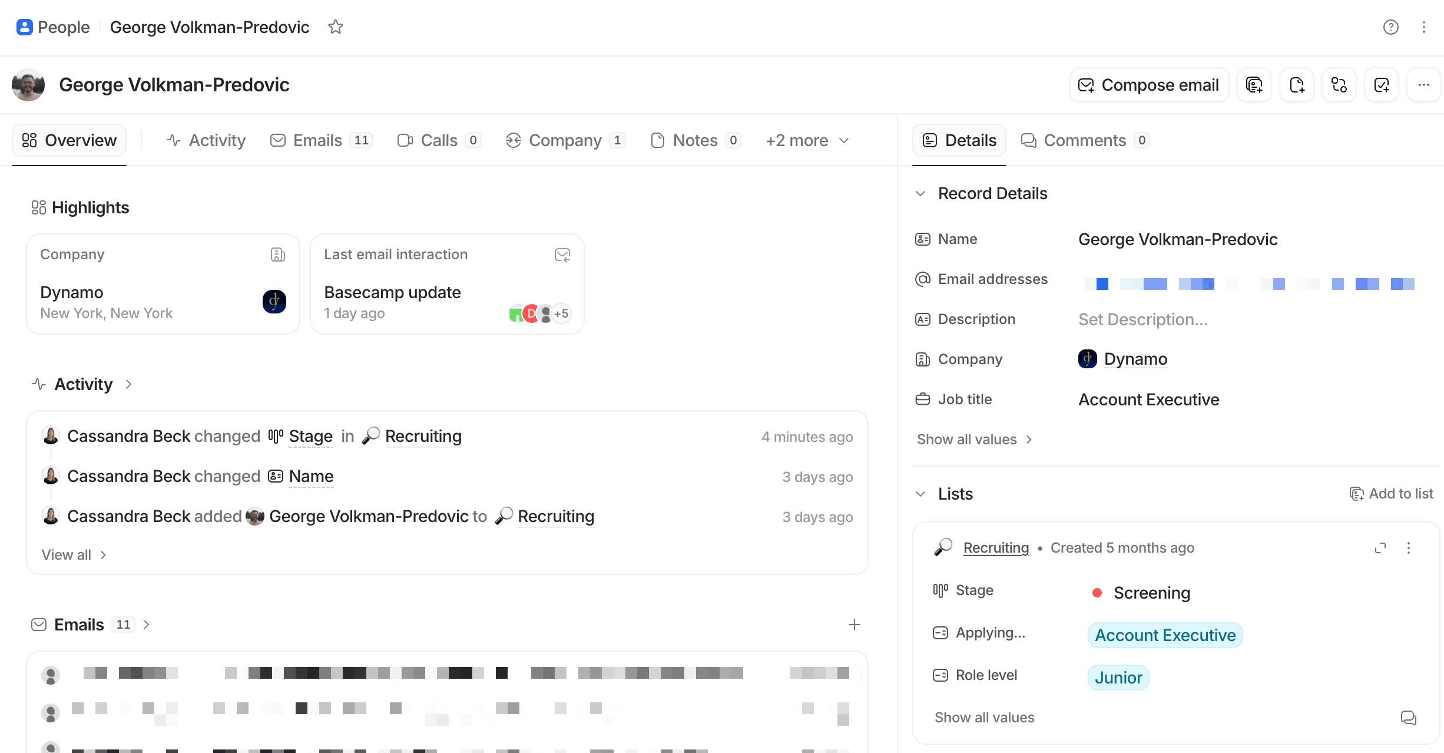Create a note for George Volkman-Predovic
This screenshot has height=753, width=1444.
point(1296,84)
